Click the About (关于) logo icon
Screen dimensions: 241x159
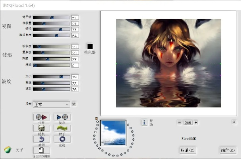click(x=8, y=150)
